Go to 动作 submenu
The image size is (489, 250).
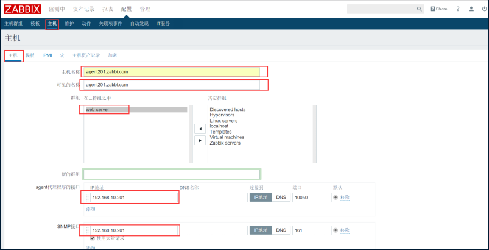[x=86, y=24]
